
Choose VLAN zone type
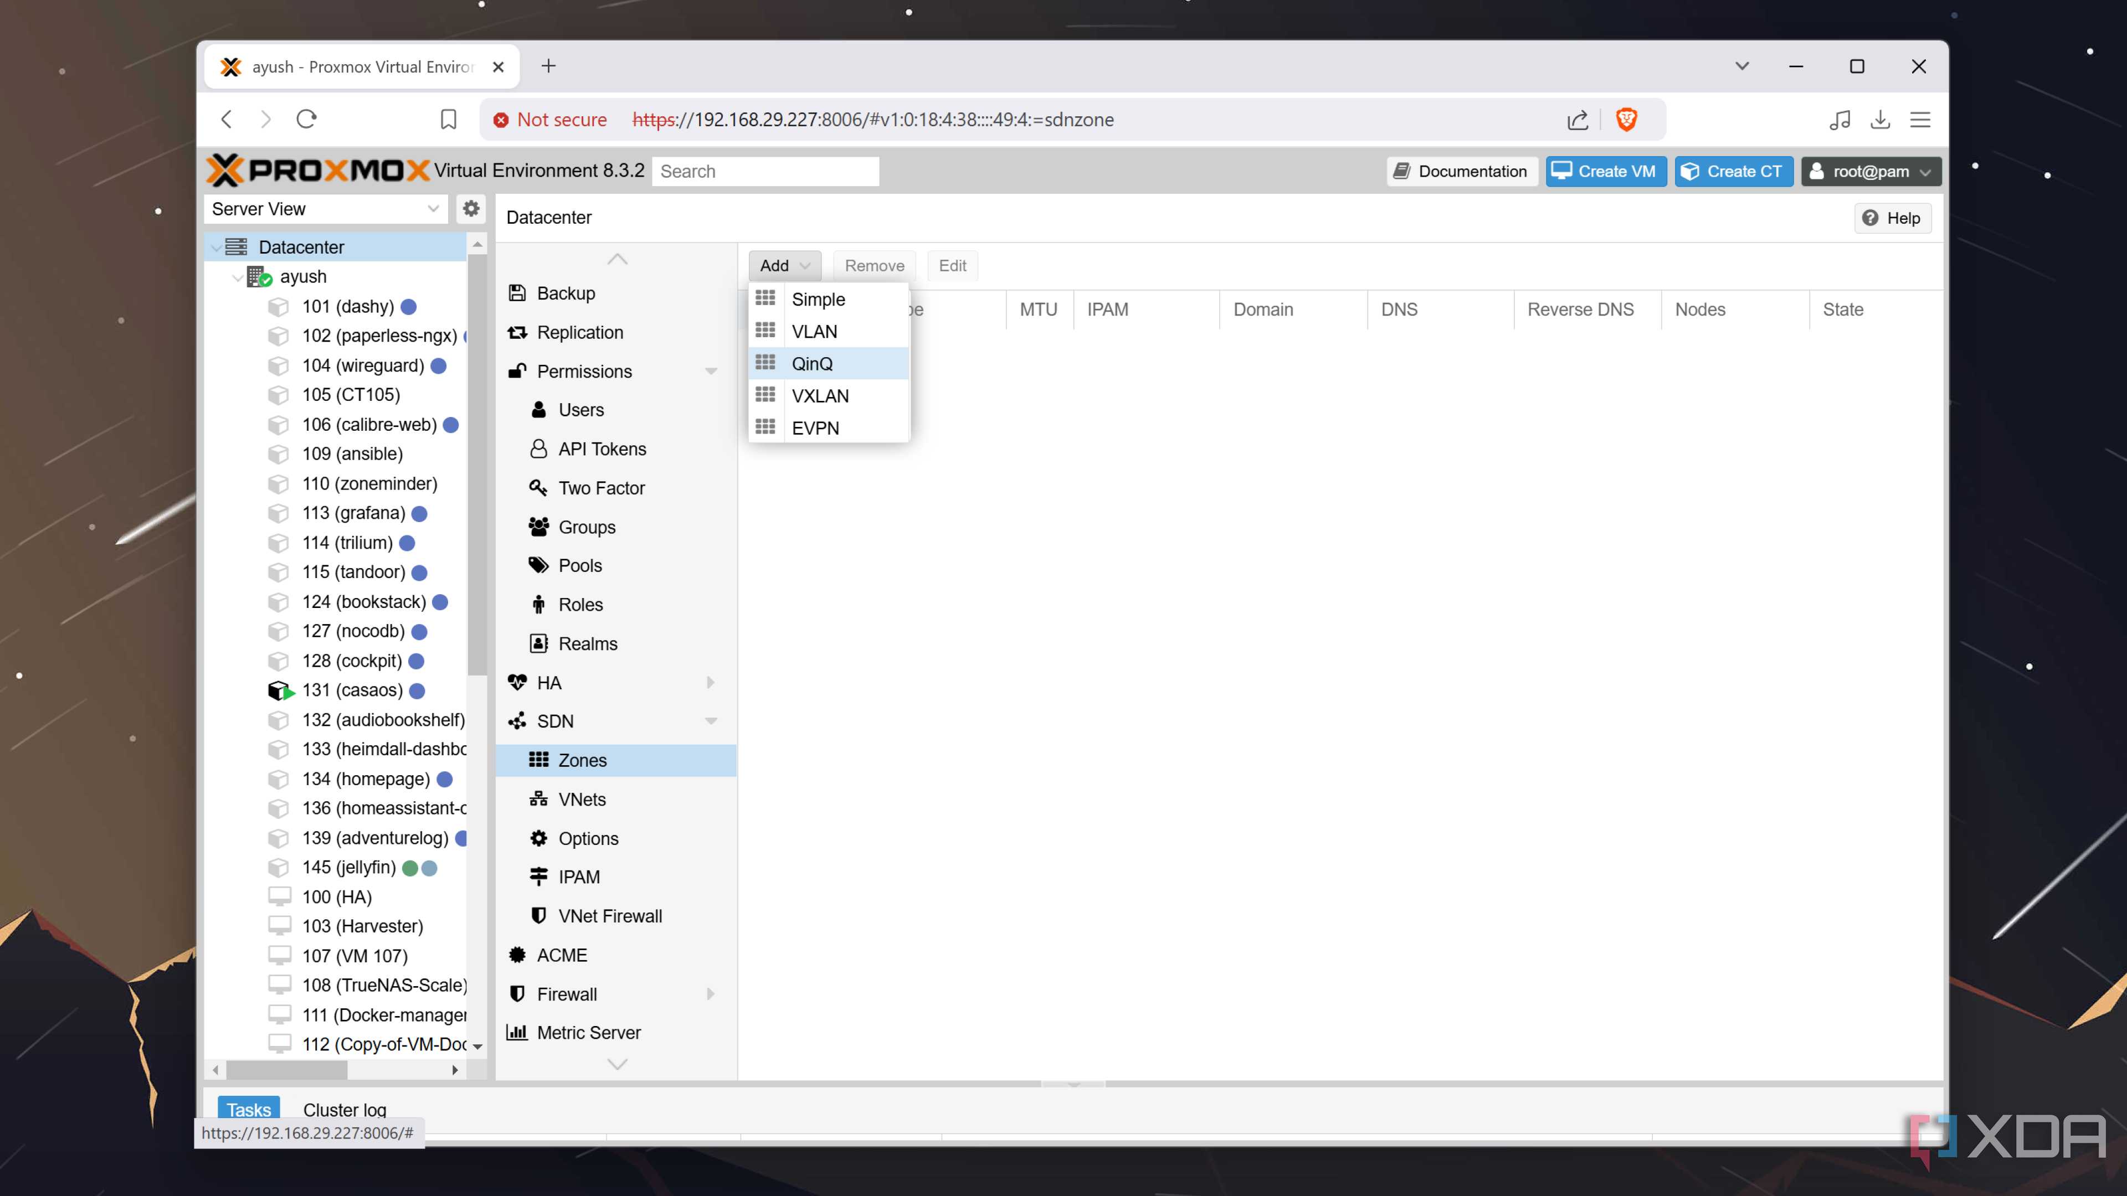point(829,331)
